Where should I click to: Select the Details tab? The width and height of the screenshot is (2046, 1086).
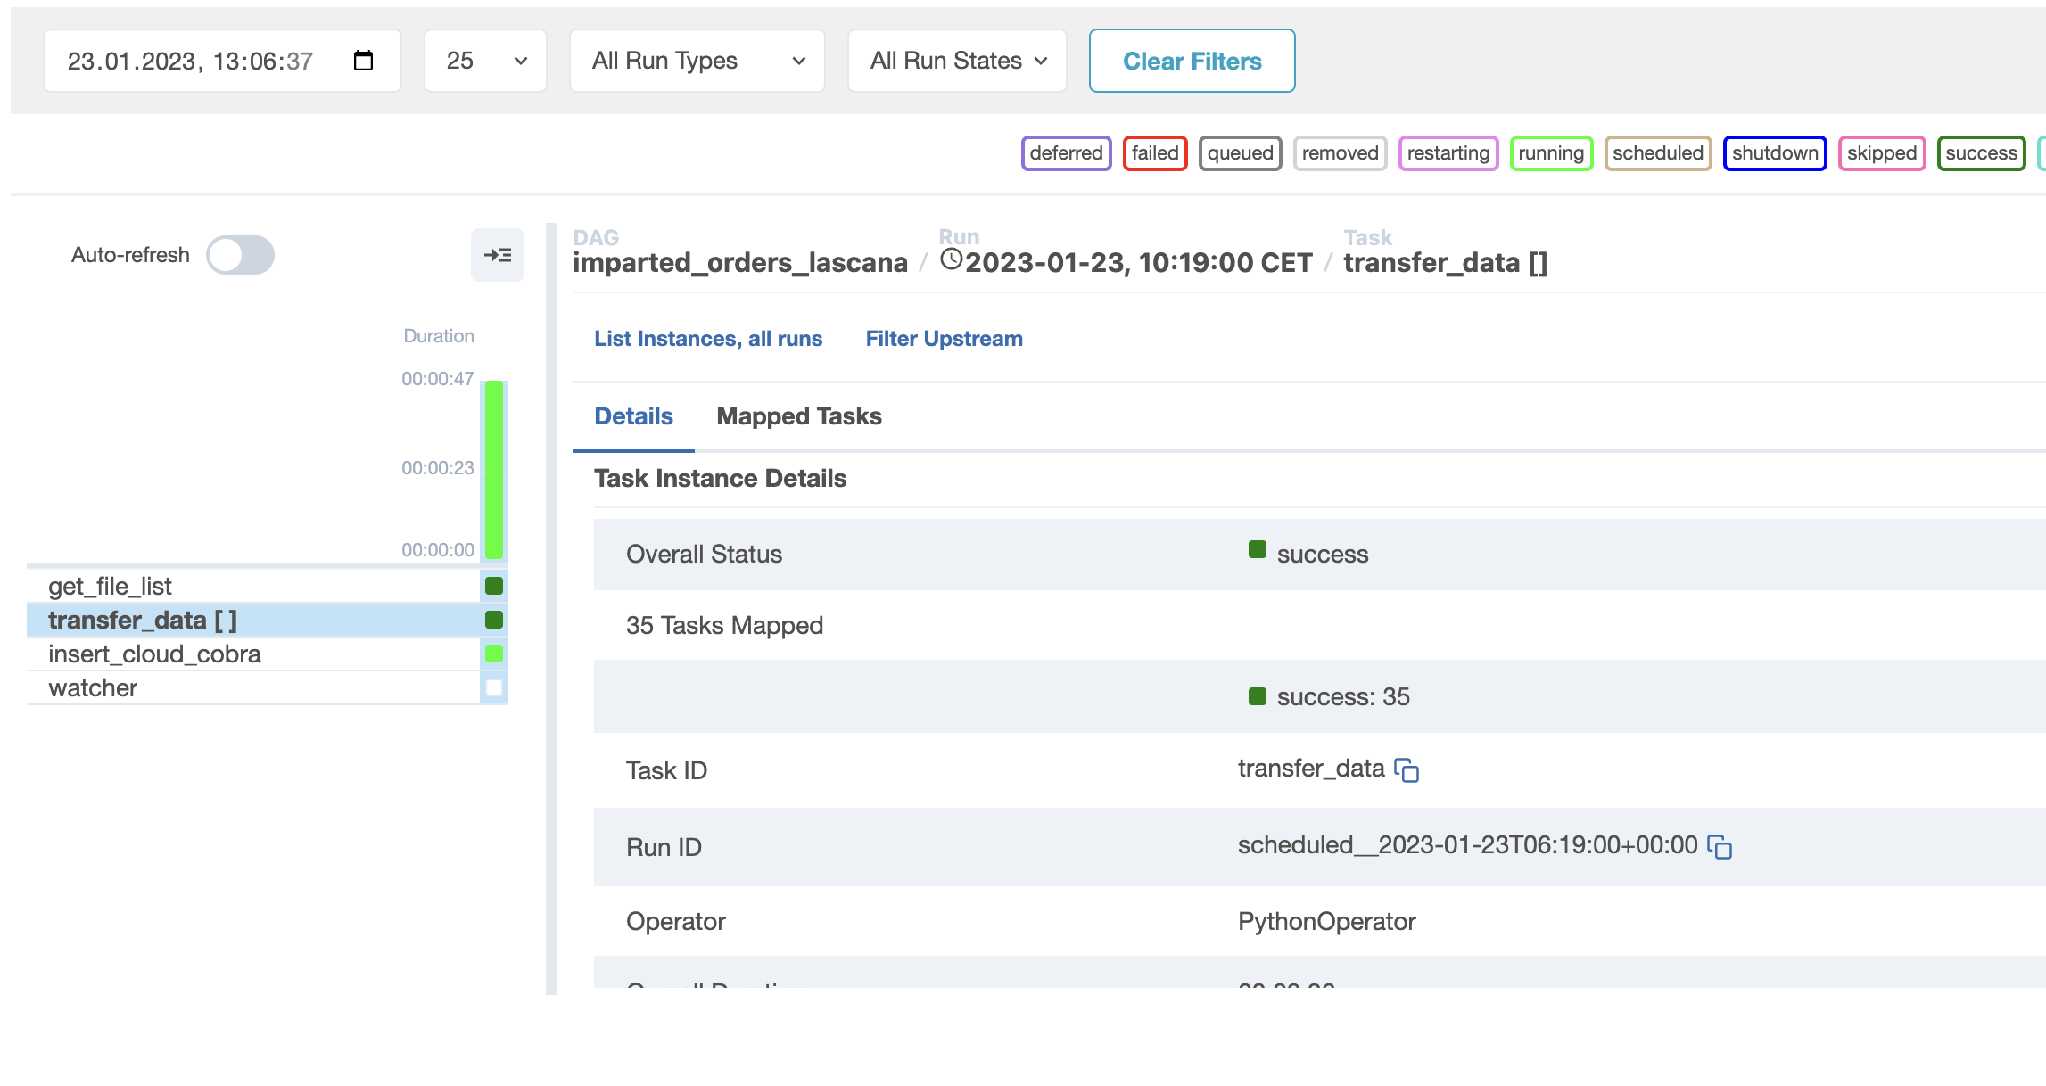tap(633, 415)
